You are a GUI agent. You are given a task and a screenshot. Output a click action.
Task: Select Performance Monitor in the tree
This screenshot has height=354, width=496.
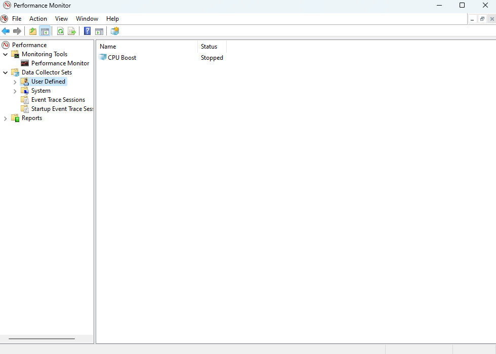(60, 63)
